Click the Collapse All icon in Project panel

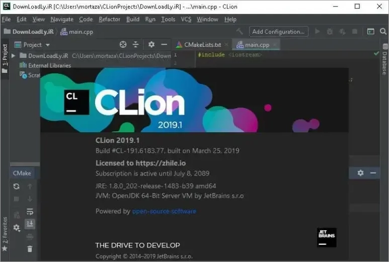click(135, 44)
